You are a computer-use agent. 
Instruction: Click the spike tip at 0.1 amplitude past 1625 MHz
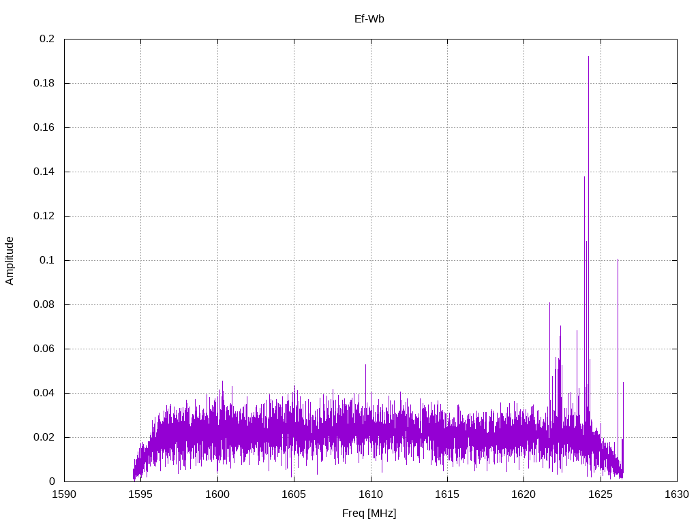(618, 259)
